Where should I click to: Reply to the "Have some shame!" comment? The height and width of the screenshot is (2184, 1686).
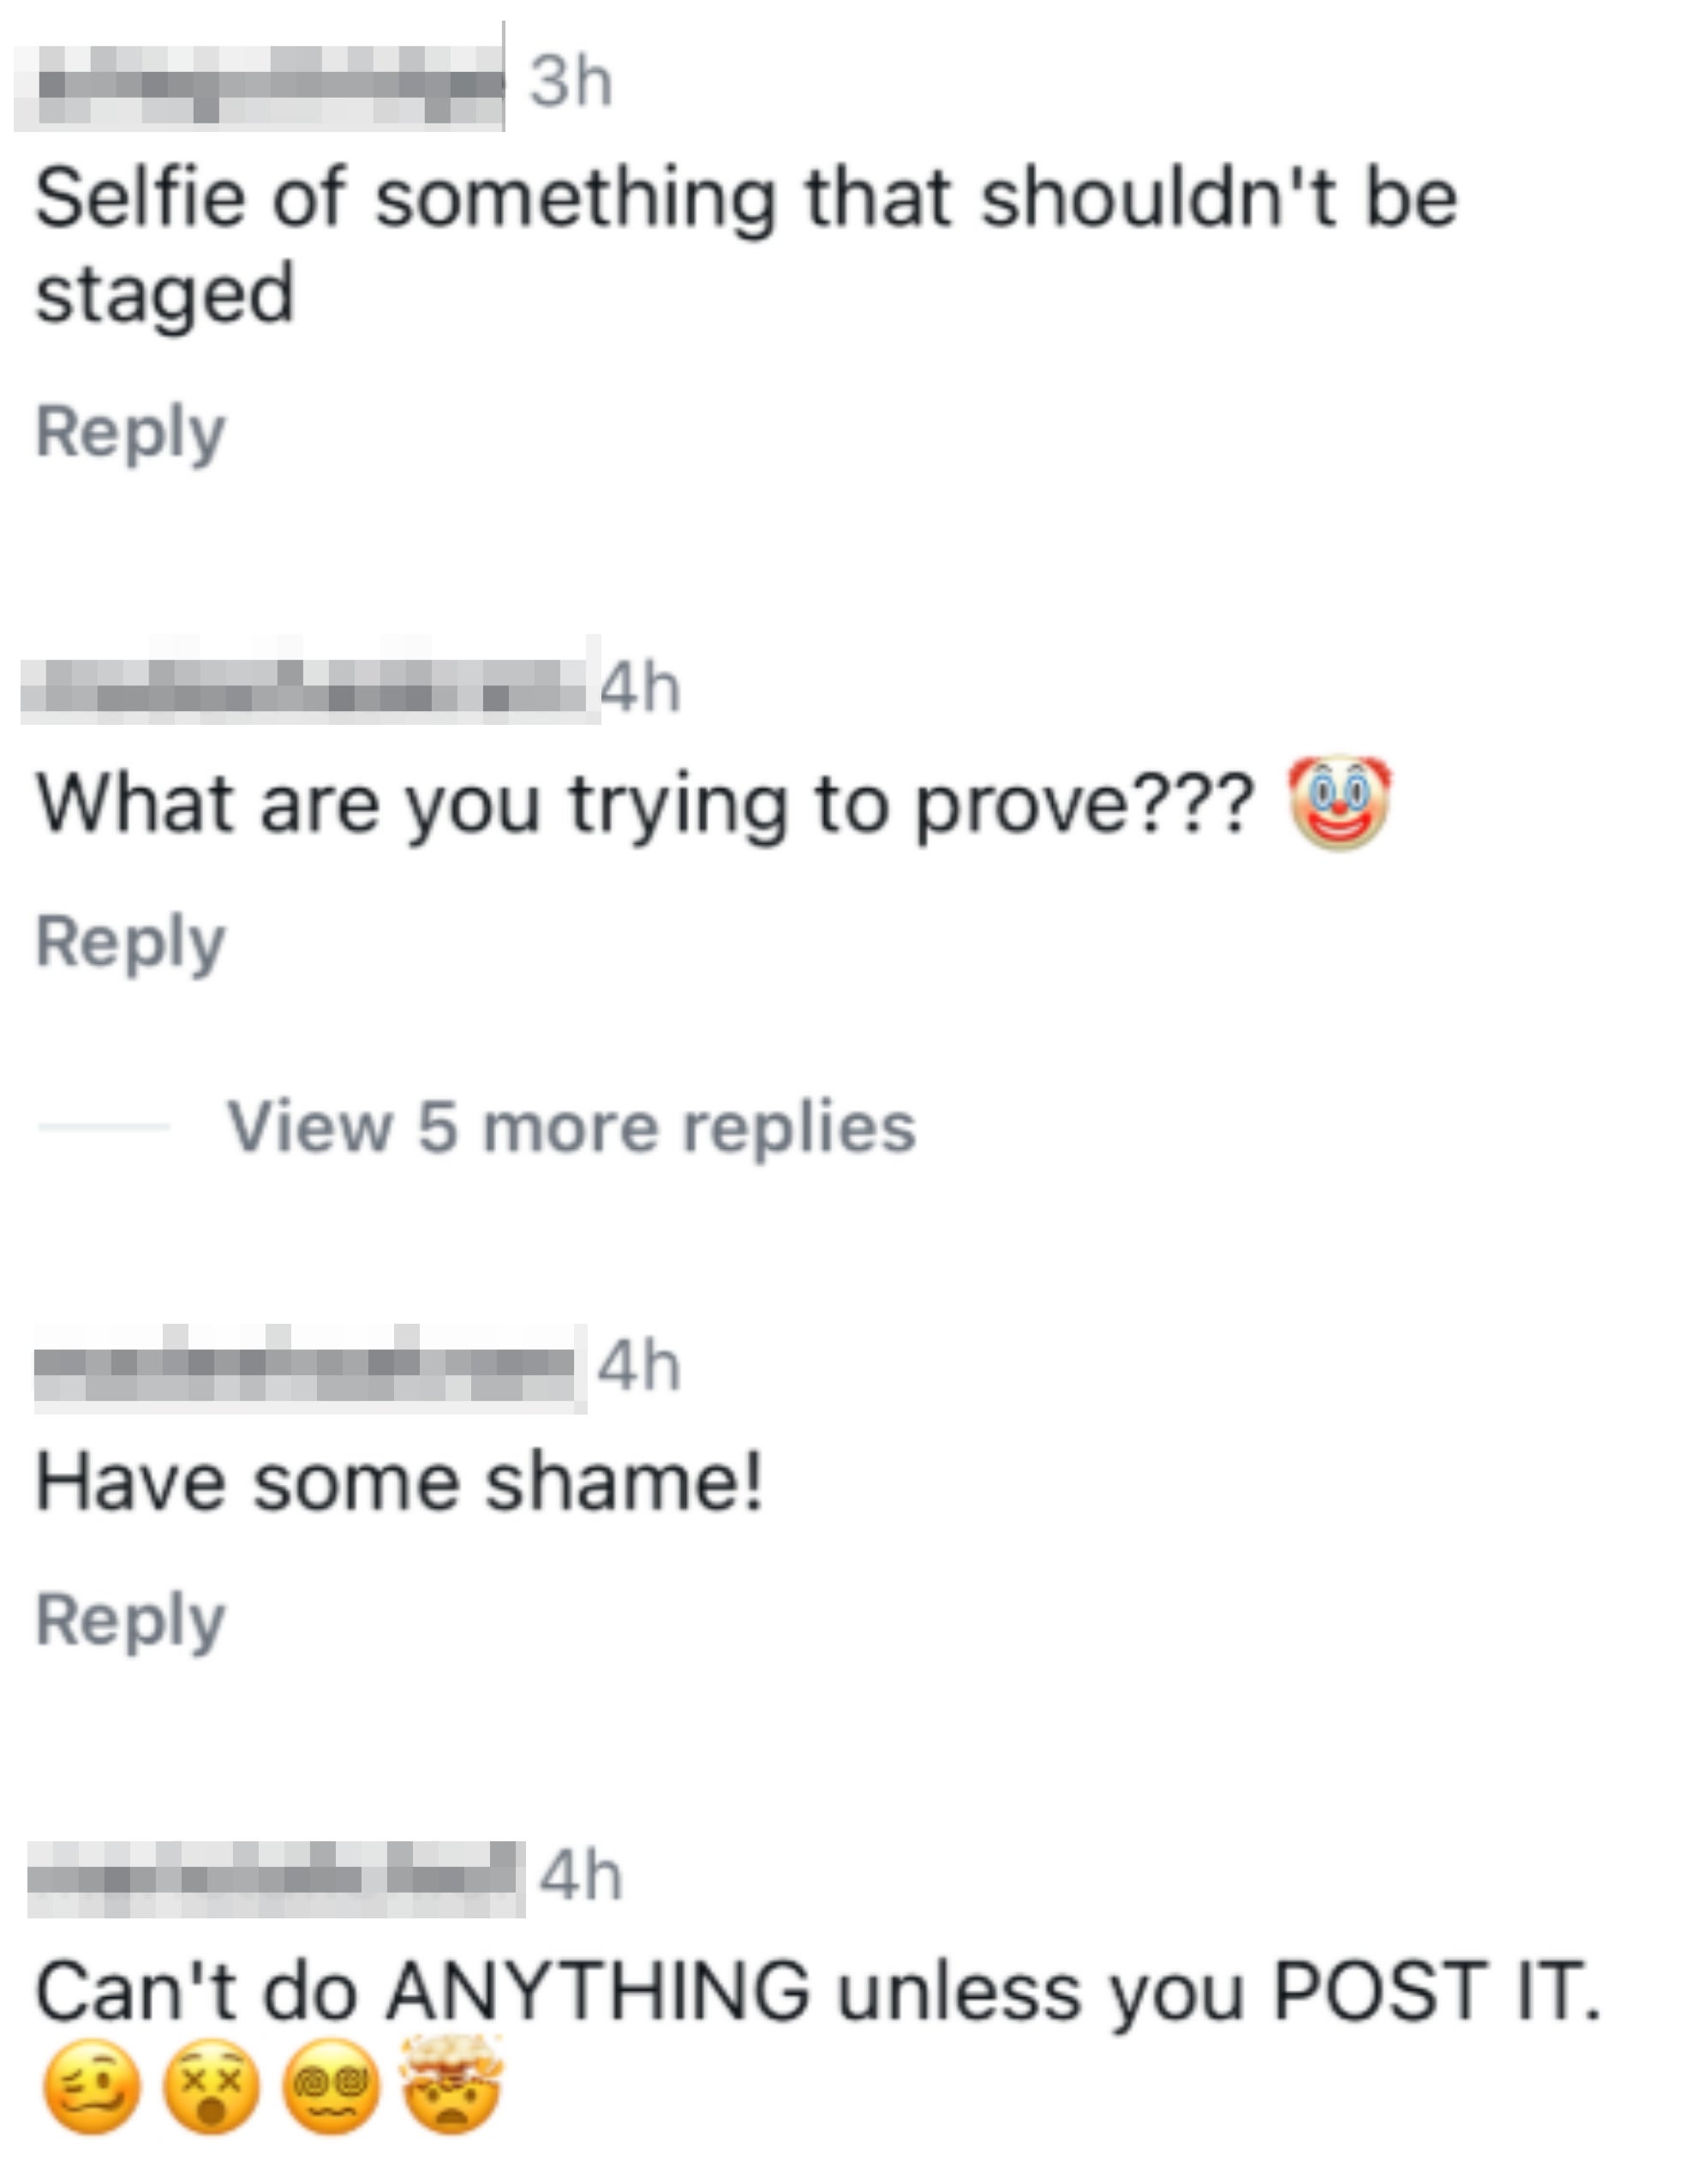tap(130, 1619)
